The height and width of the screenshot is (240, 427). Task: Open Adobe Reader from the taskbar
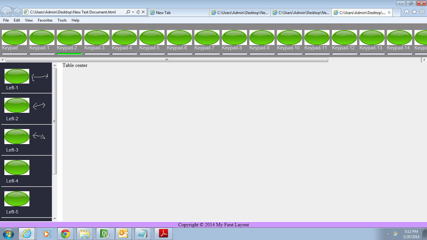pyautogui.click(x=163, y=234)
